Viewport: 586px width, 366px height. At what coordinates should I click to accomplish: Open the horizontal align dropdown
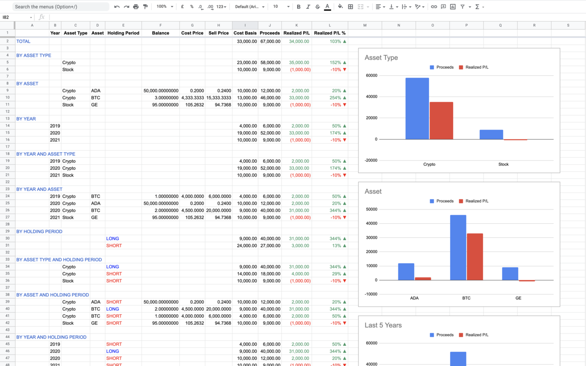point(380,7)
